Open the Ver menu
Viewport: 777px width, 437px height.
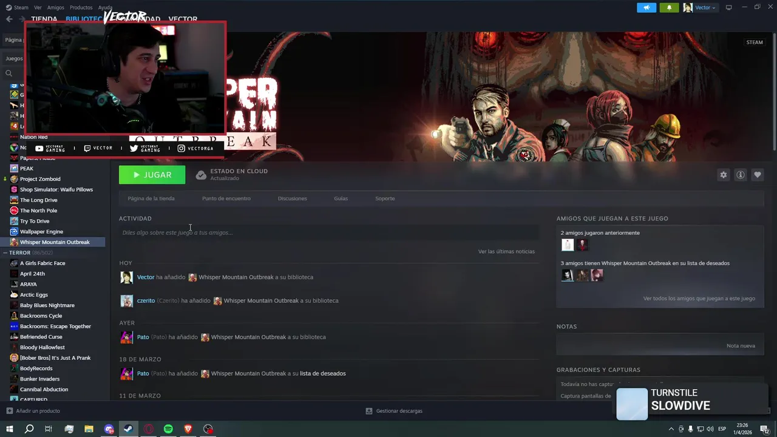coord(38,7)
